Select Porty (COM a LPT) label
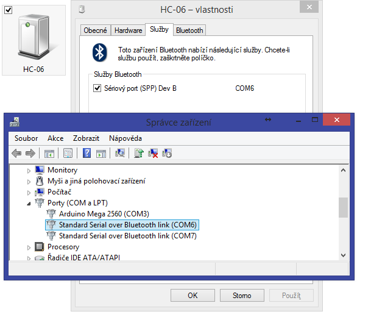The image size is (371, 331). pos(77,203)
